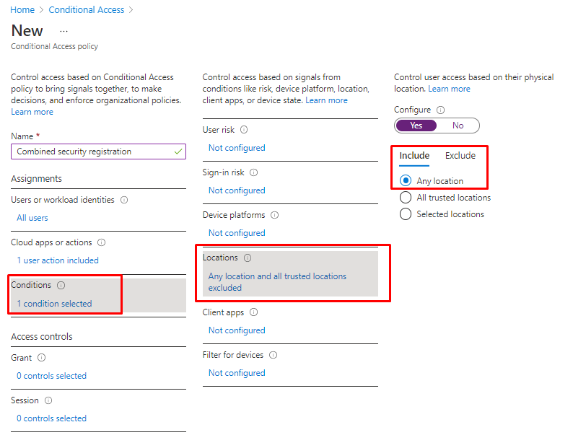Choose the Selected locations radio button
Image resolution: width=573 pixels, height=448 pixels.
406,214
